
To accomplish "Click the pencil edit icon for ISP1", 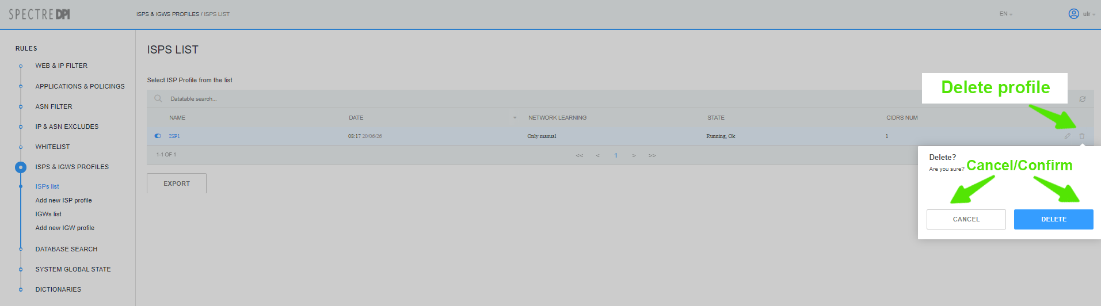I will pyautogui.click(x=1067, y=136).
